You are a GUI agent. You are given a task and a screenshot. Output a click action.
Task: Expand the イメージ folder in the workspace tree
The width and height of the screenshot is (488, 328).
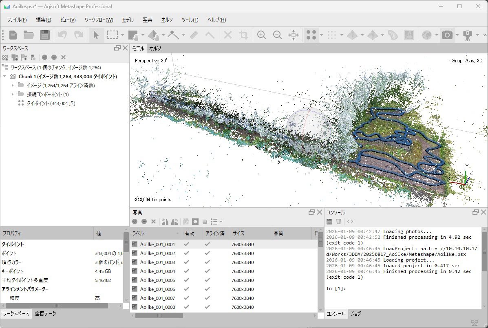13,85
